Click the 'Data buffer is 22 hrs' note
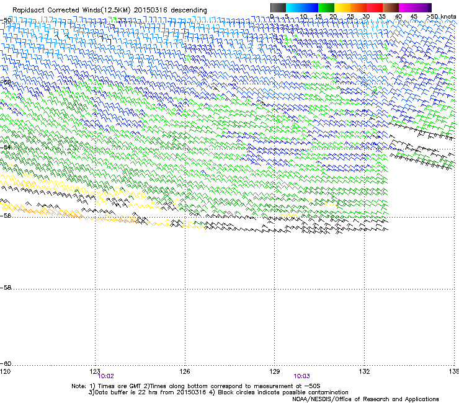 (x=147, y=392)
